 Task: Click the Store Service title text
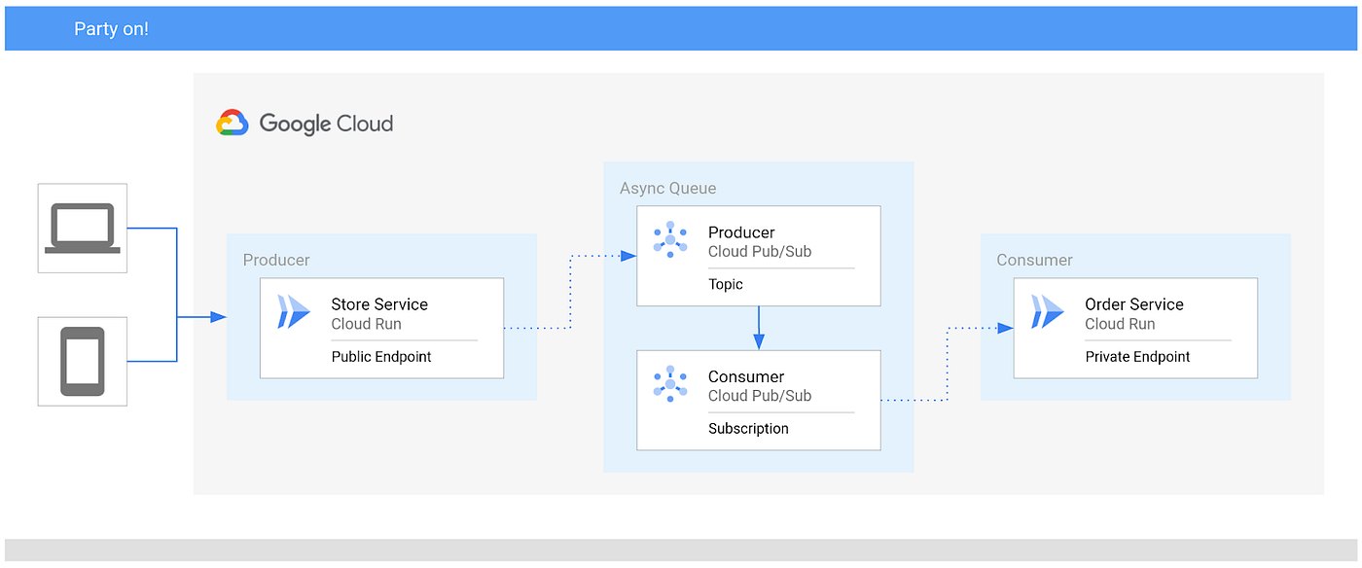[x=379, y=304]
